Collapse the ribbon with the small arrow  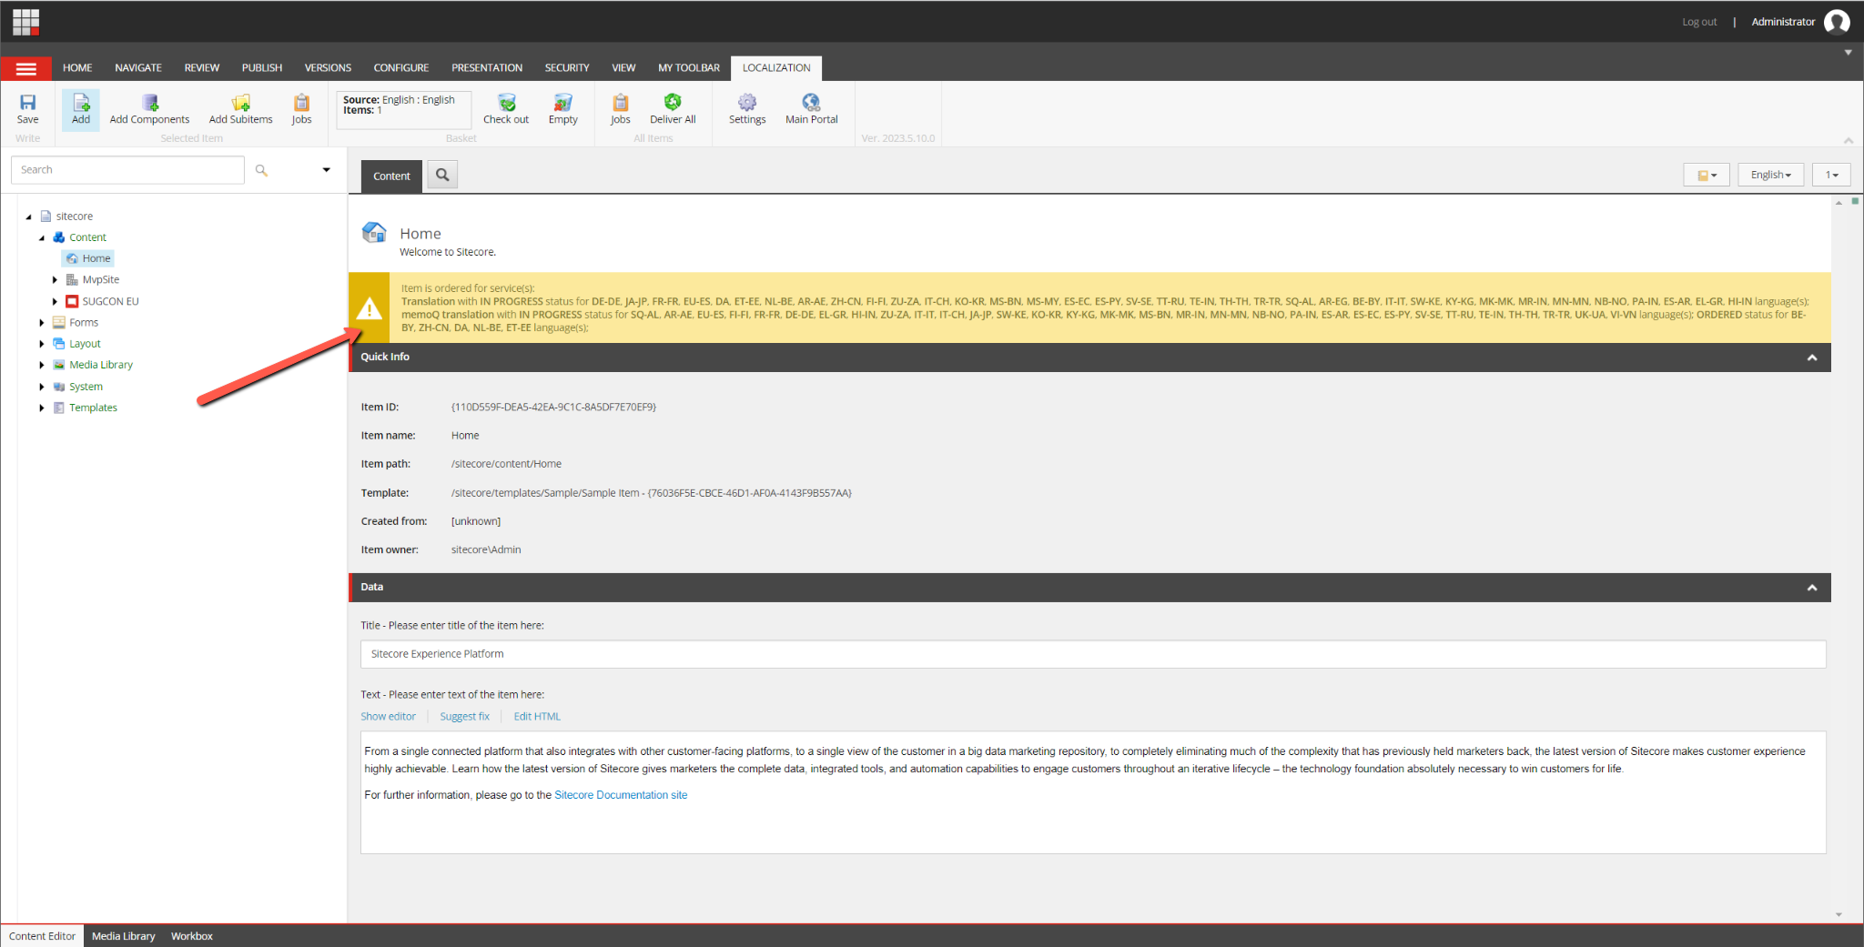[1849, 140]
